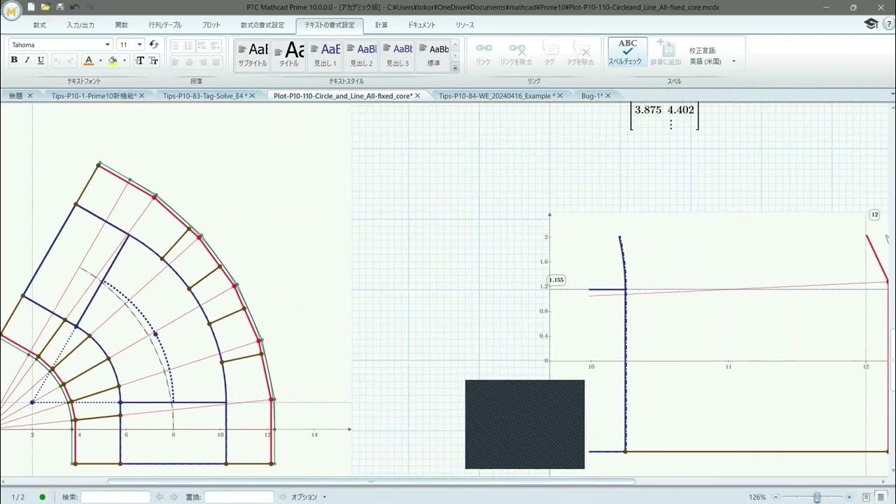Open the 計算 ribbon tab

pyautogui.click(x=381, y=25)
